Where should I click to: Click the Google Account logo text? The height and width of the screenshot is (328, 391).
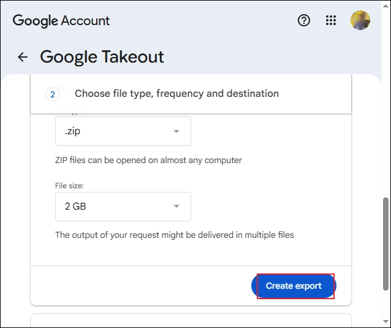pos(61,21)
